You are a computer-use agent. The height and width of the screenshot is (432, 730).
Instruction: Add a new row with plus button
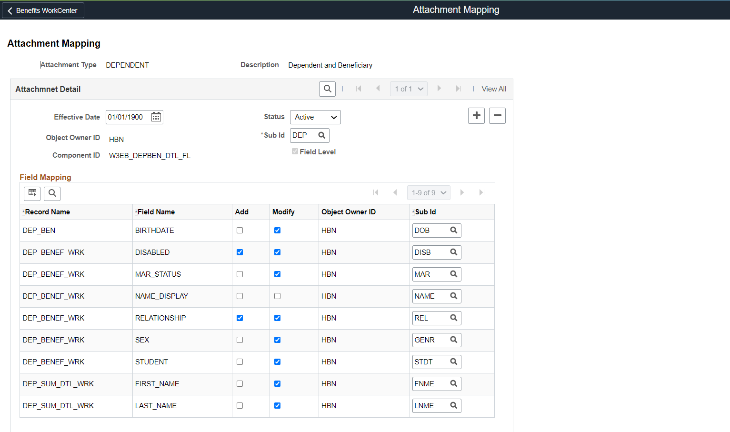pyautogui.click(x=476, y=116)
